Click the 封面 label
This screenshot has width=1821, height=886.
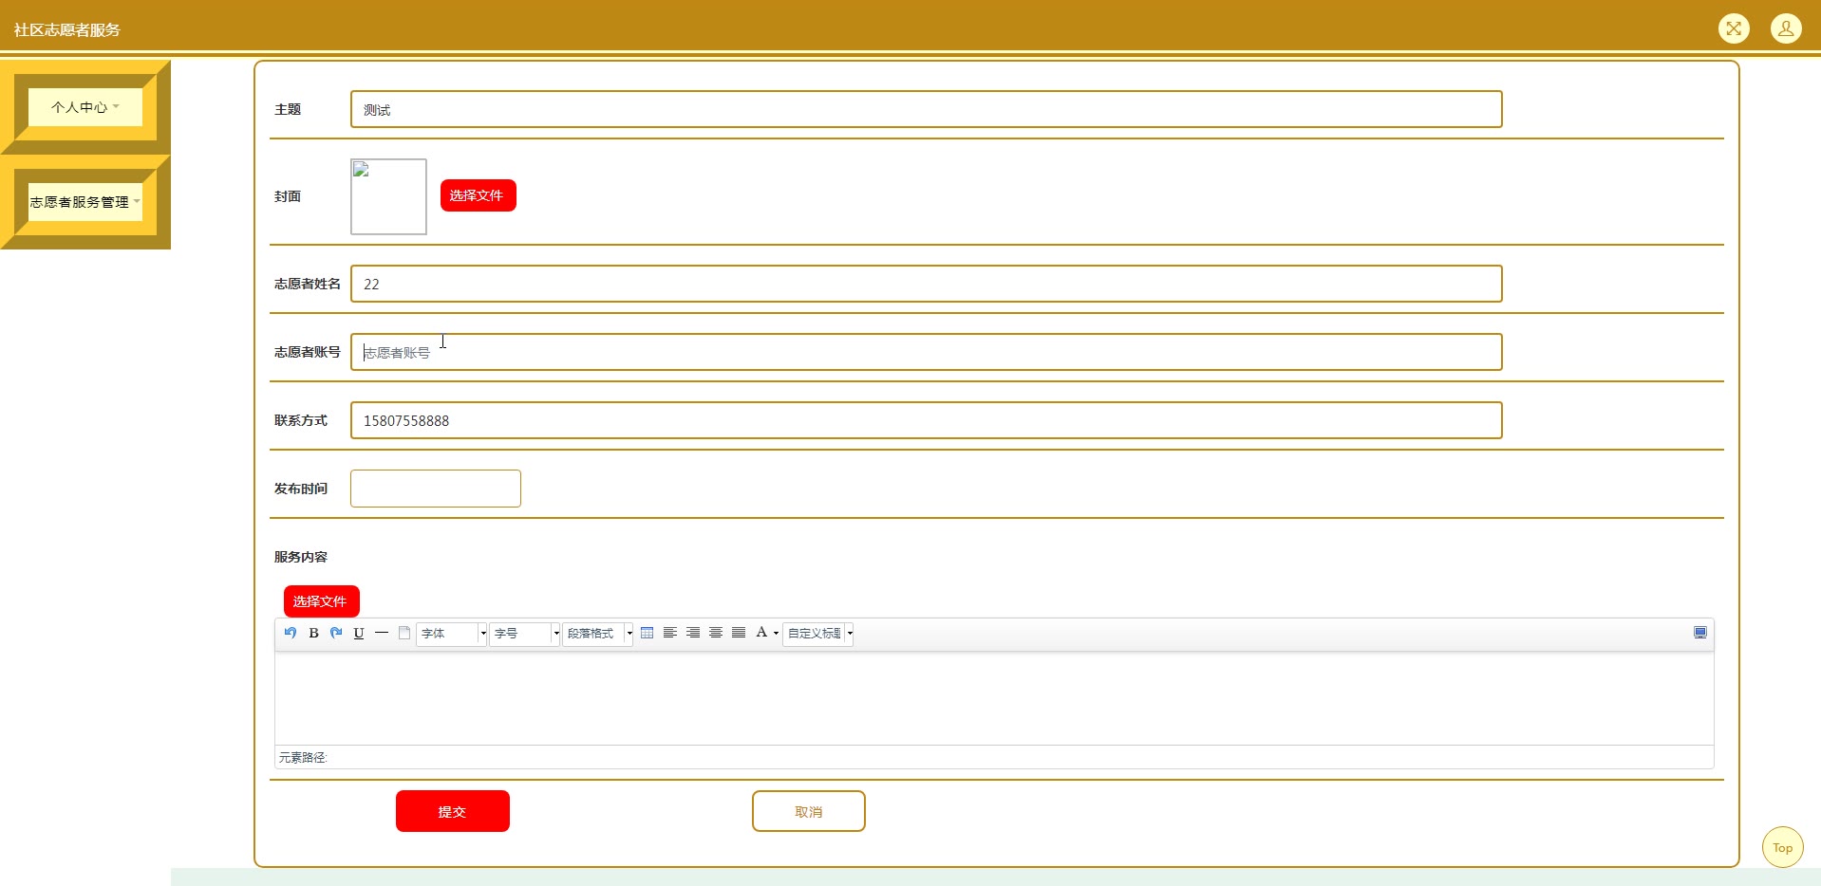point(288,196)
